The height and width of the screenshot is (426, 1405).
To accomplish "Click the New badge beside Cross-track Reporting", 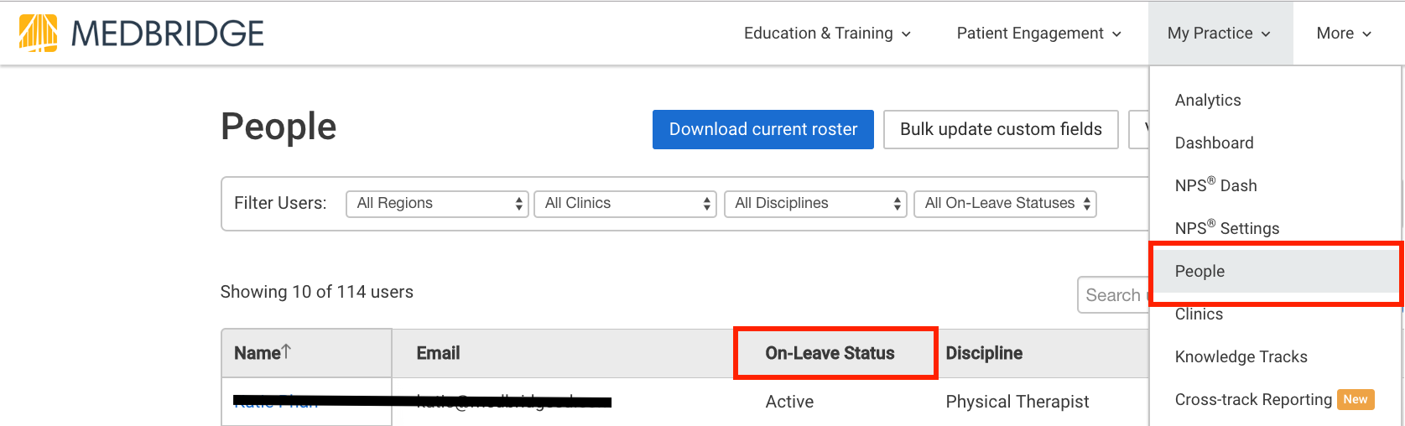I will (1356, 400).
